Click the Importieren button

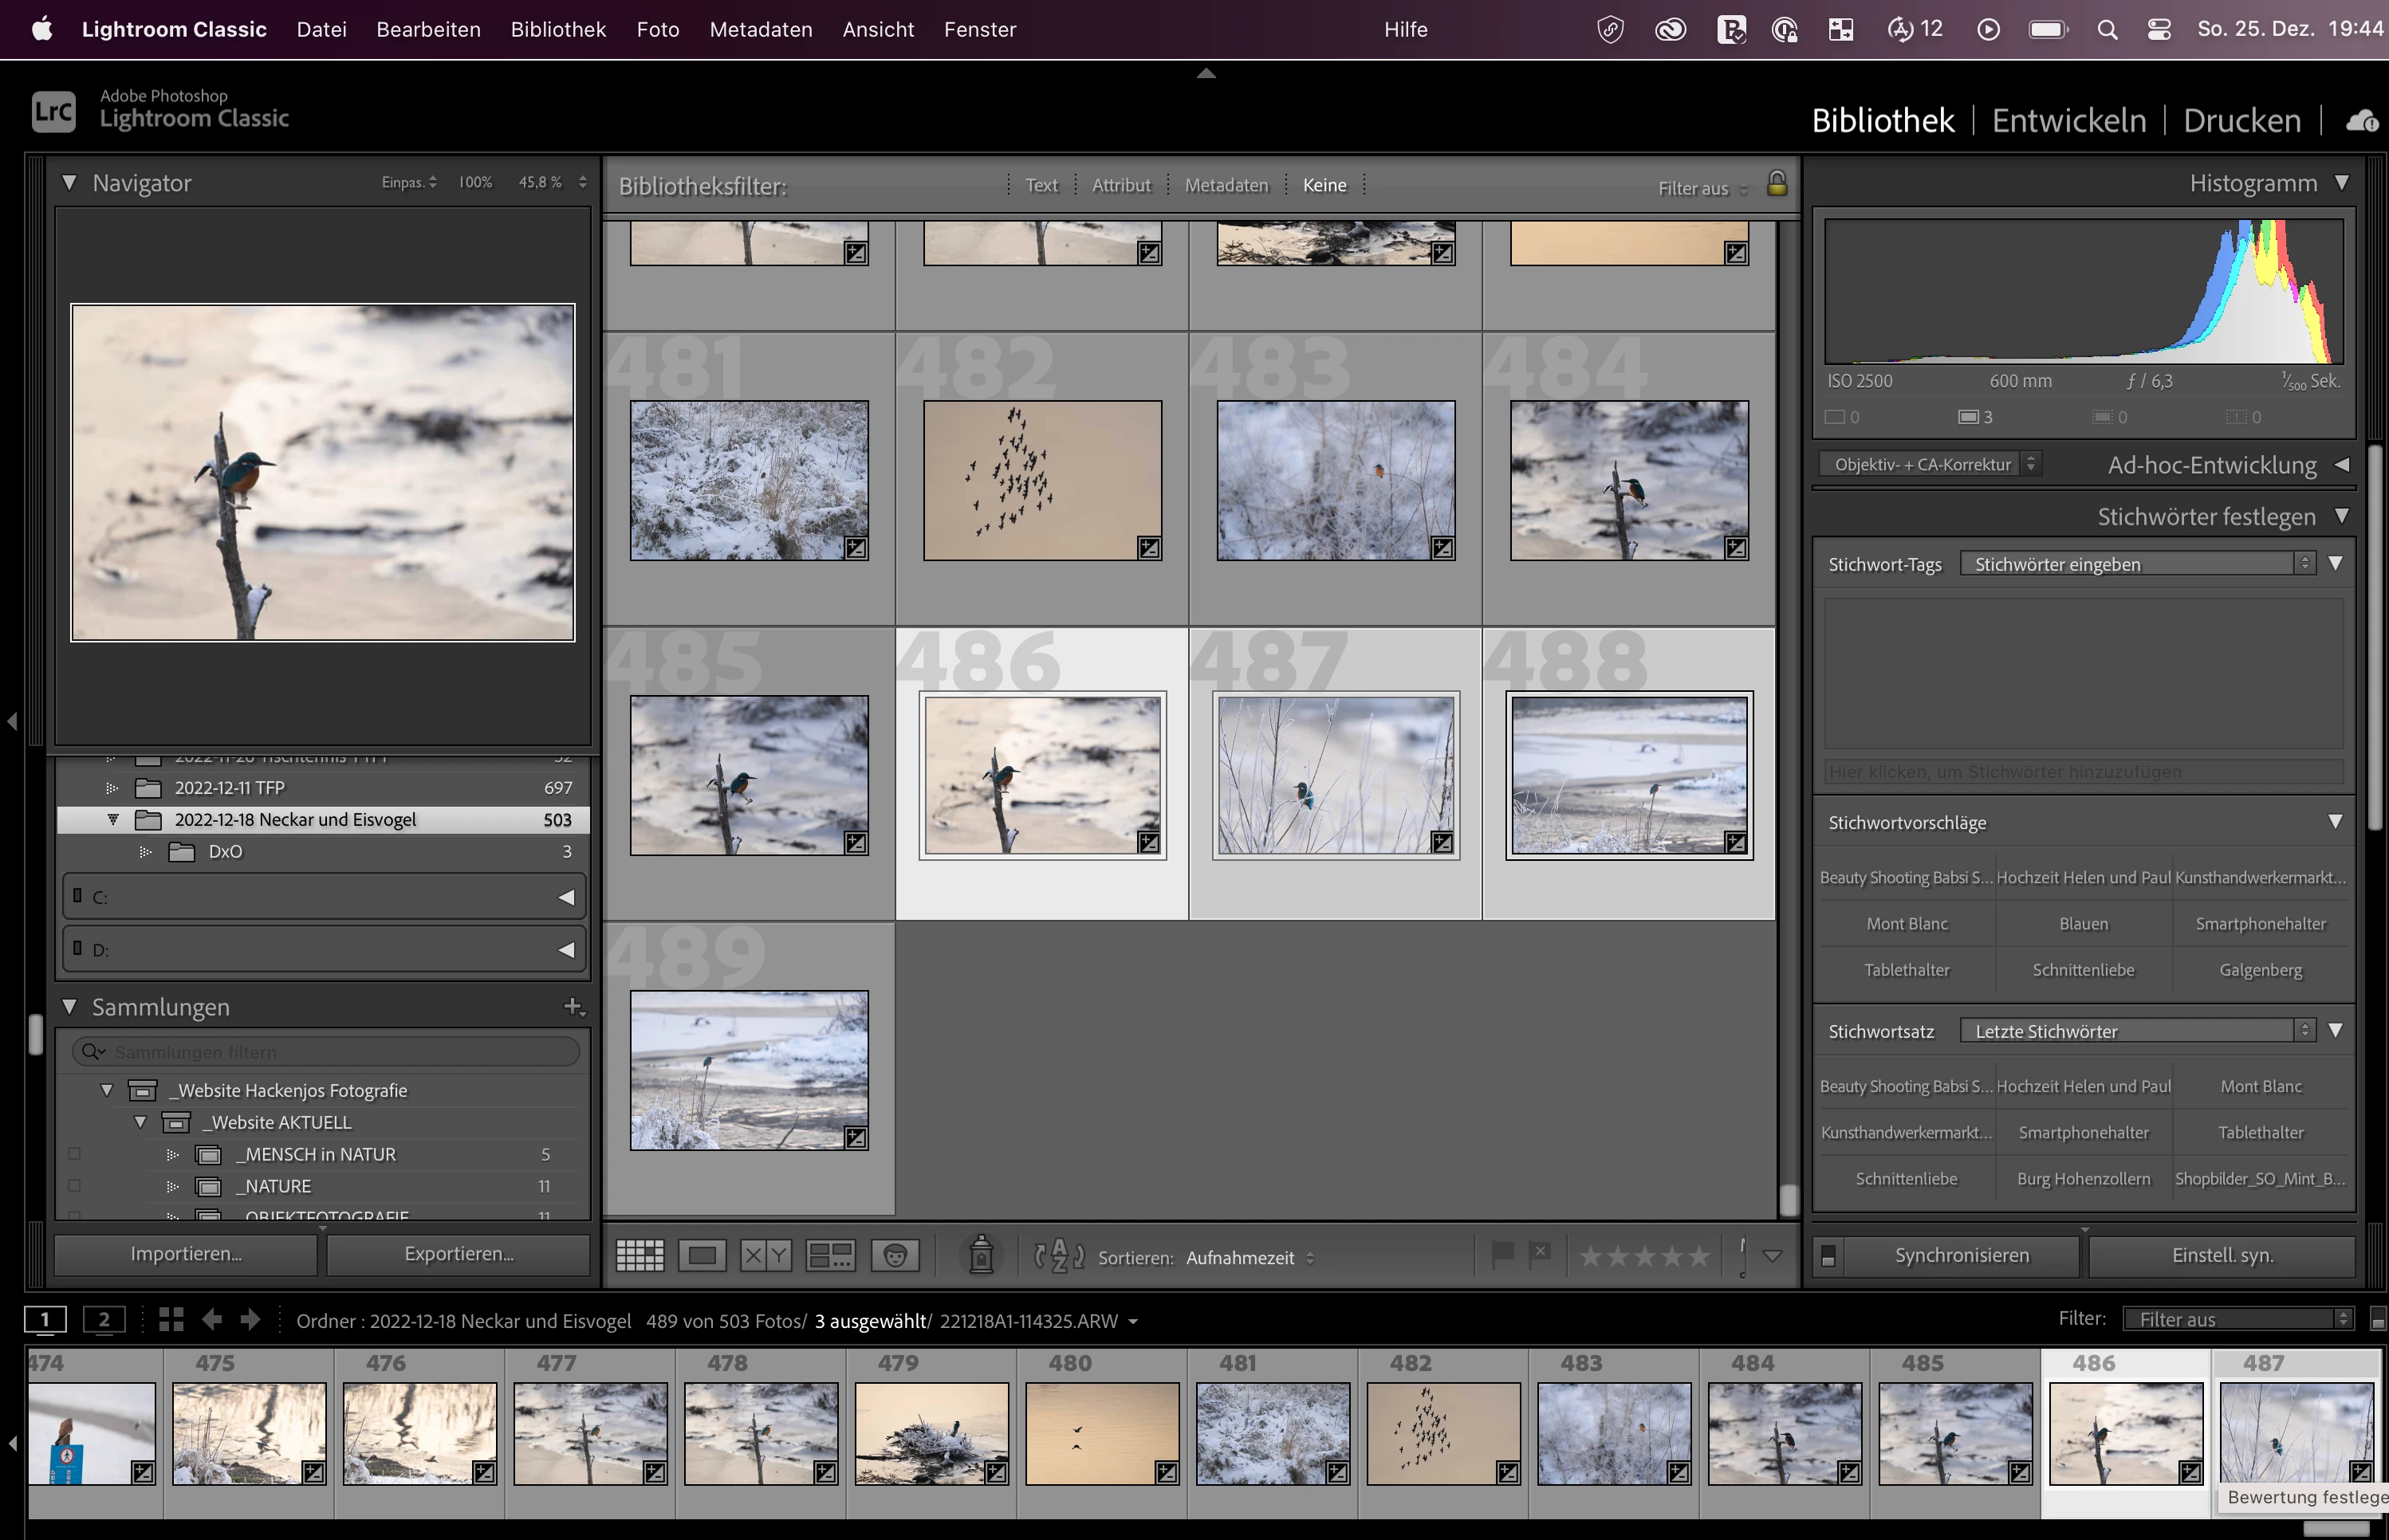pos(186,1254)
